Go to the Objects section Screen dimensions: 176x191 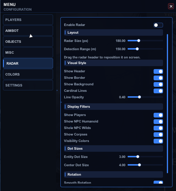(x=28, y=42)
